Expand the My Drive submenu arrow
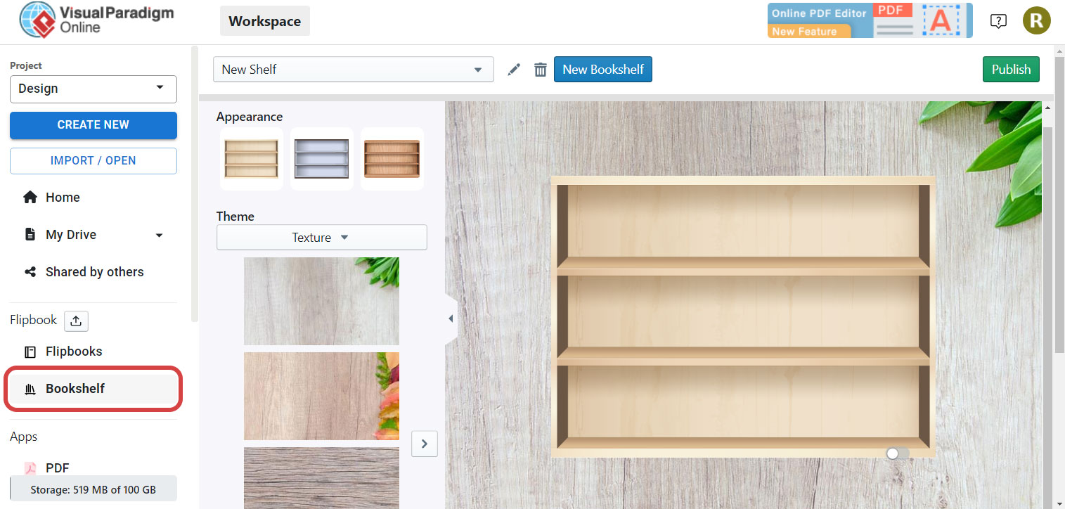1065x509 pixels. point(159,235)
